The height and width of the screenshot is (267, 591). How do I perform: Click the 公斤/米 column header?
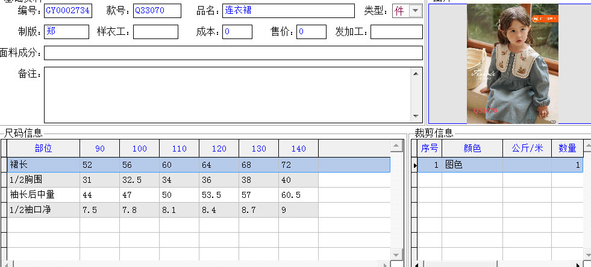[x=527, y=148]
